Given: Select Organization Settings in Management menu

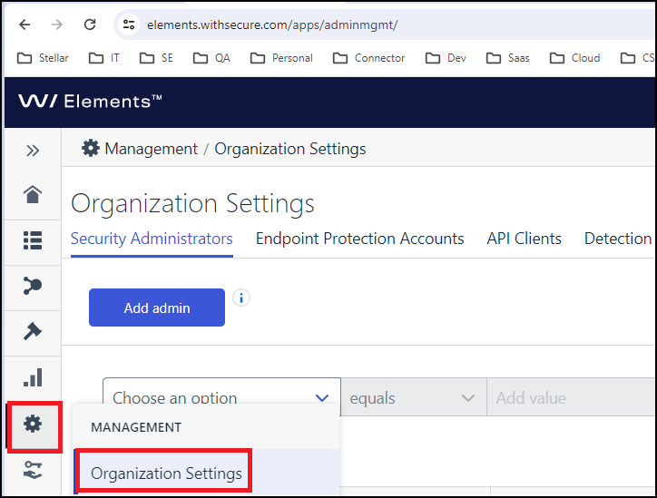Looking at the screenshot, I should 166,474.
